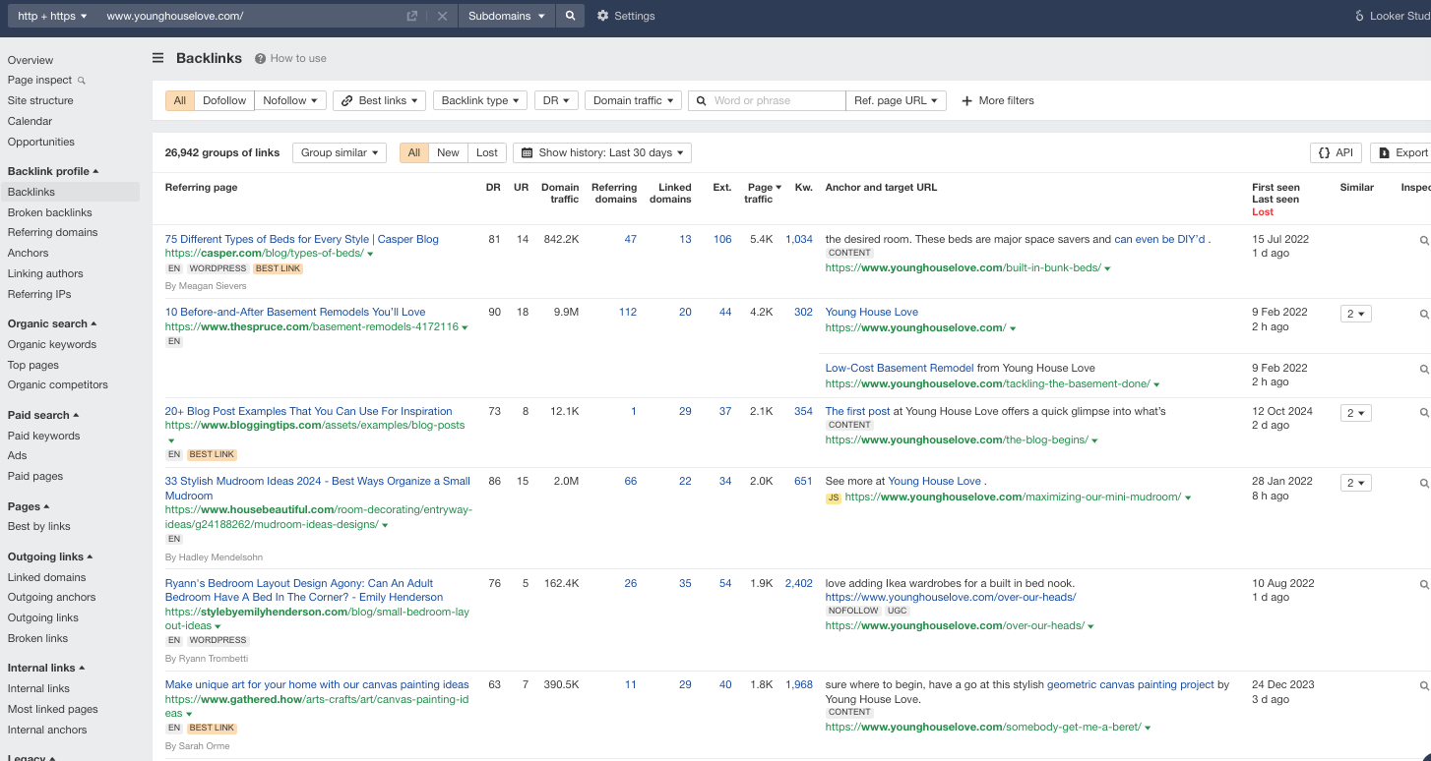Open Linked domains in the sidebar
Image resolution: width=1431 pixels, height=761 pixels.
(x=47, y=577)
